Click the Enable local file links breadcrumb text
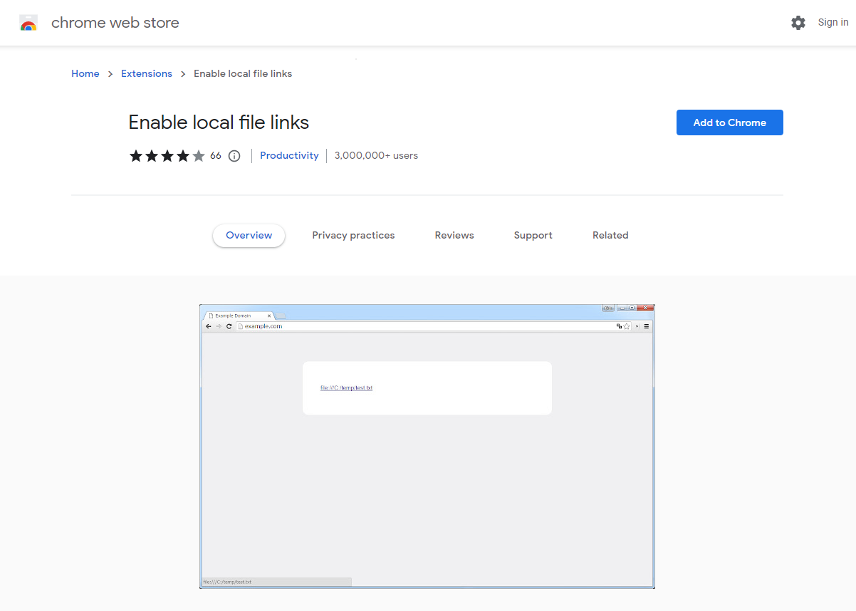The height and width of the screenshot is (611, 856). 243,73
